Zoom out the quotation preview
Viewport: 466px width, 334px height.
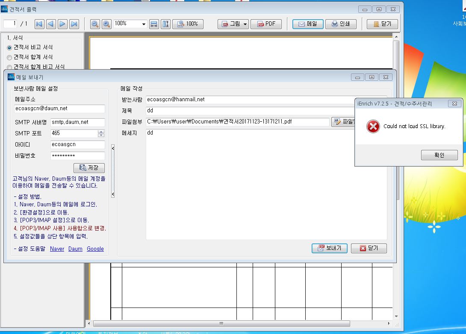[x=95, y=24]
